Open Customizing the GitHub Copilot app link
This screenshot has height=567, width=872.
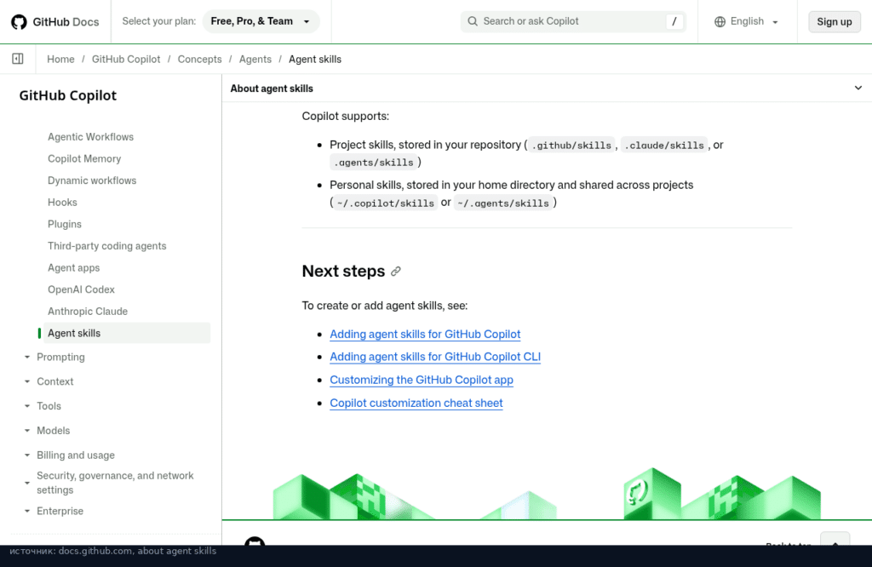point(422,380)
